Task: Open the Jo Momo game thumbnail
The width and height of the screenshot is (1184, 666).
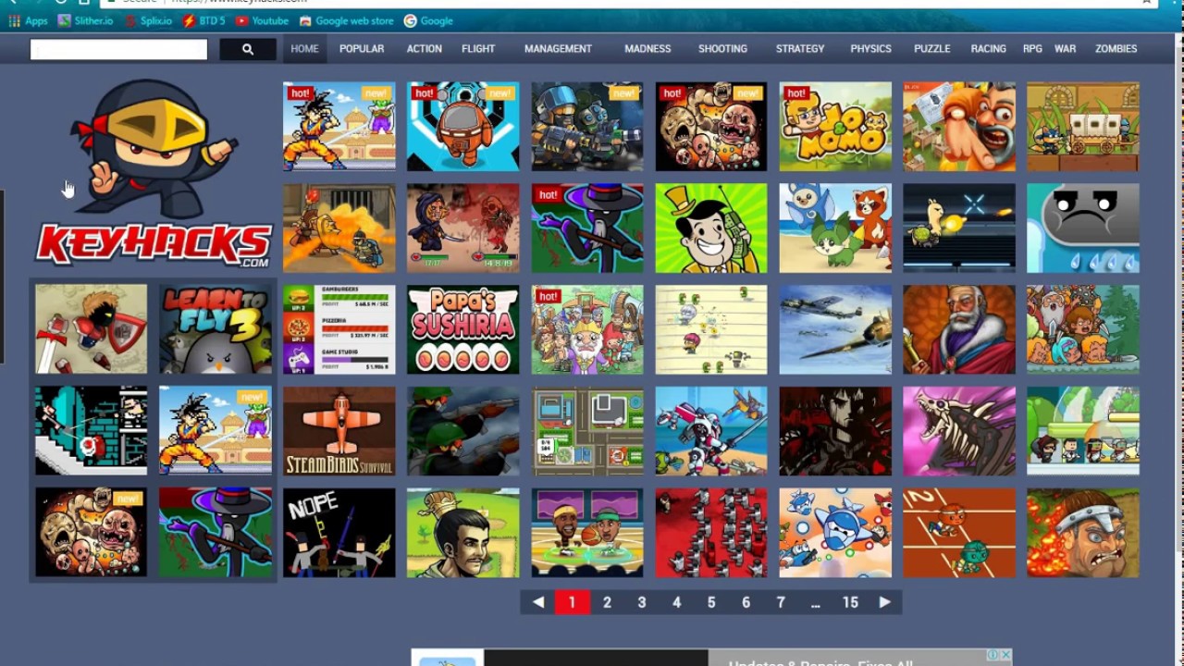Action: coord(834,126)
